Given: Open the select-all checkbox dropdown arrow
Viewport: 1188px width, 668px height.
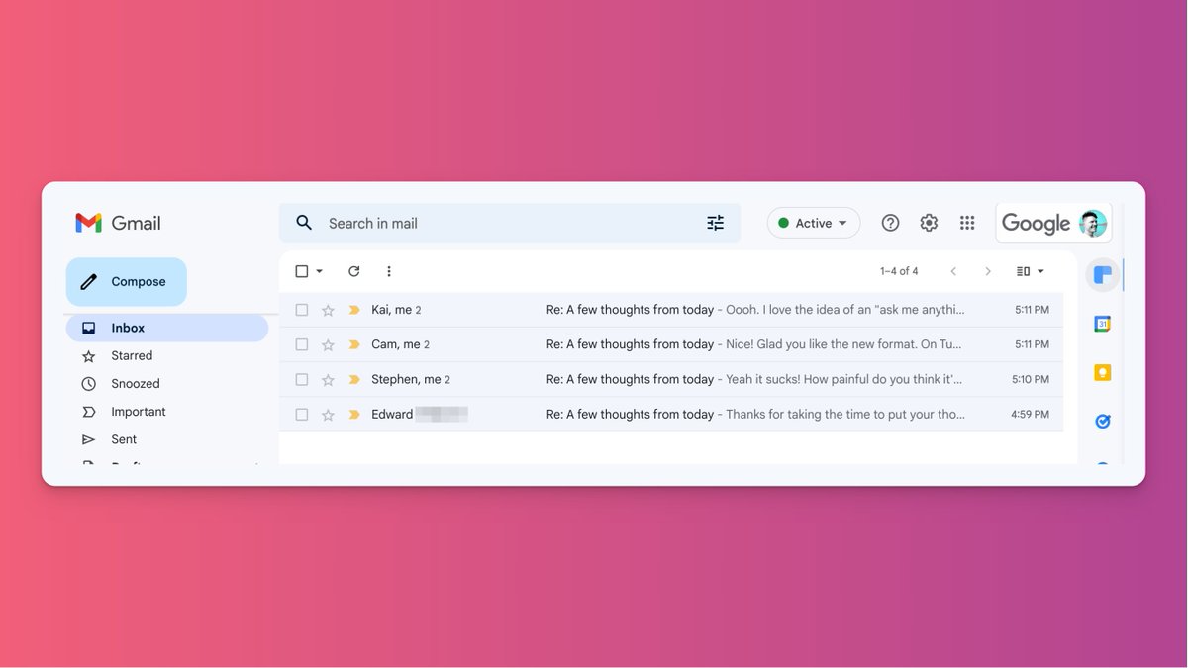Looking at the screenshot, I should [319, 271].
